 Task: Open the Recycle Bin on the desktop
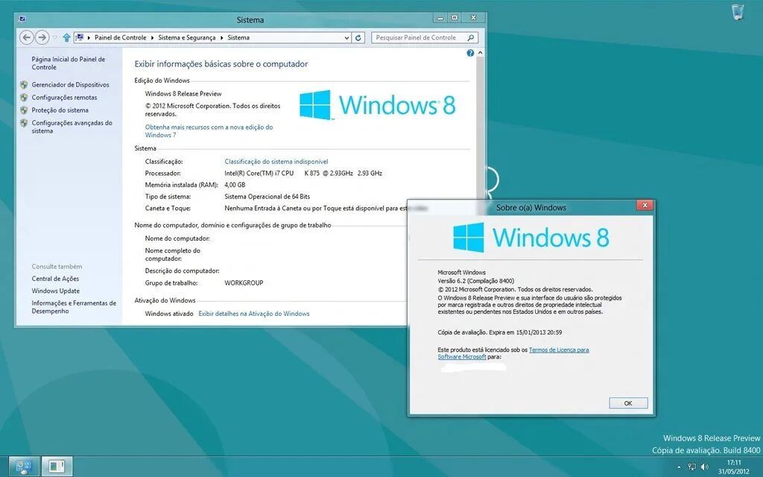[x=738, y=12]
